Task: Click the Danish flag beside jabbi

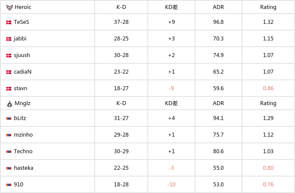Action: click(x=9, y=39)
